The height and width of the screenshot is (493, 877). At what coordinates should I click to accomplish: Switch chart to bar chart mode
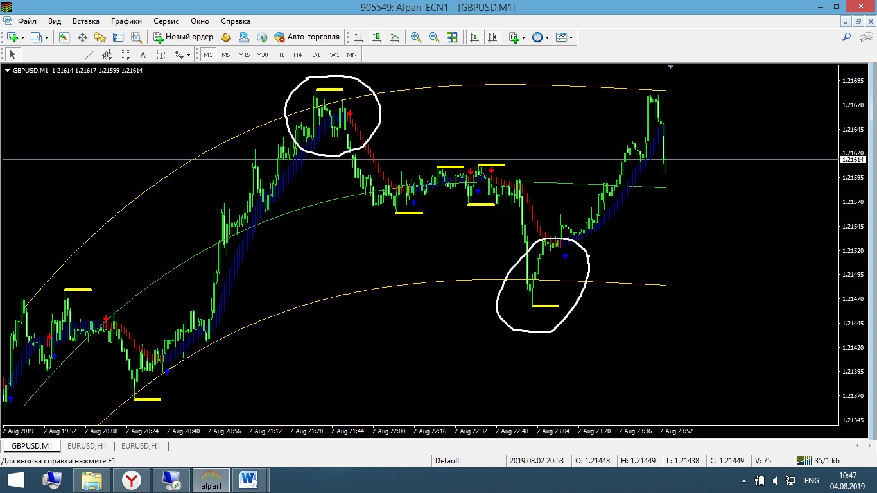point(359,37)
